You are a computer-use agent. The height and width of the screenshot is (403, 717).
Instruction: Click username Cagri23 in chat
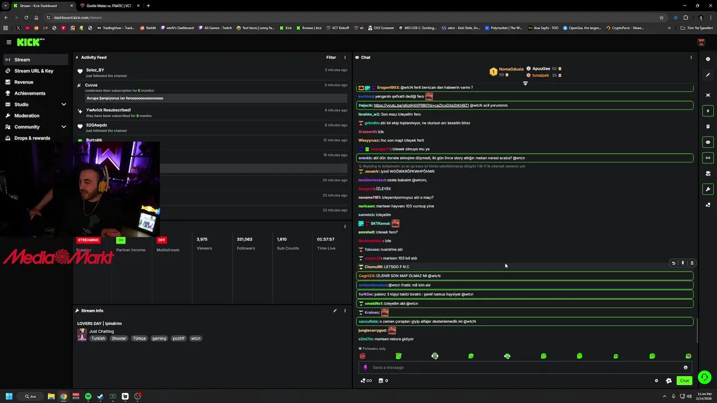coord(366,276)
